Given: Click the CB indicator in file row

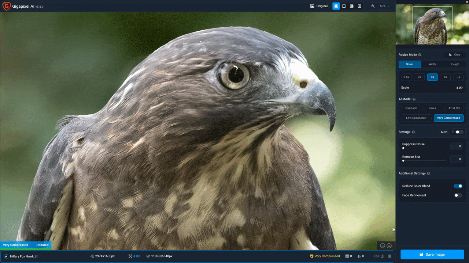Looking at the screenshot, I should click(377, 256).
